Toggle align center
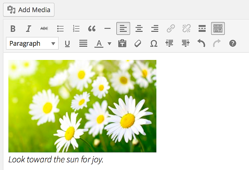 (x=139, y=29)
